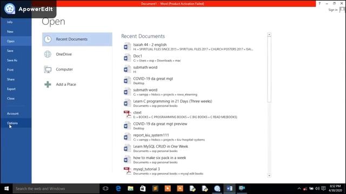This screenshot has width=346, height=194.
Task: Open Task View from the taskbar
Action: point(105,189)
